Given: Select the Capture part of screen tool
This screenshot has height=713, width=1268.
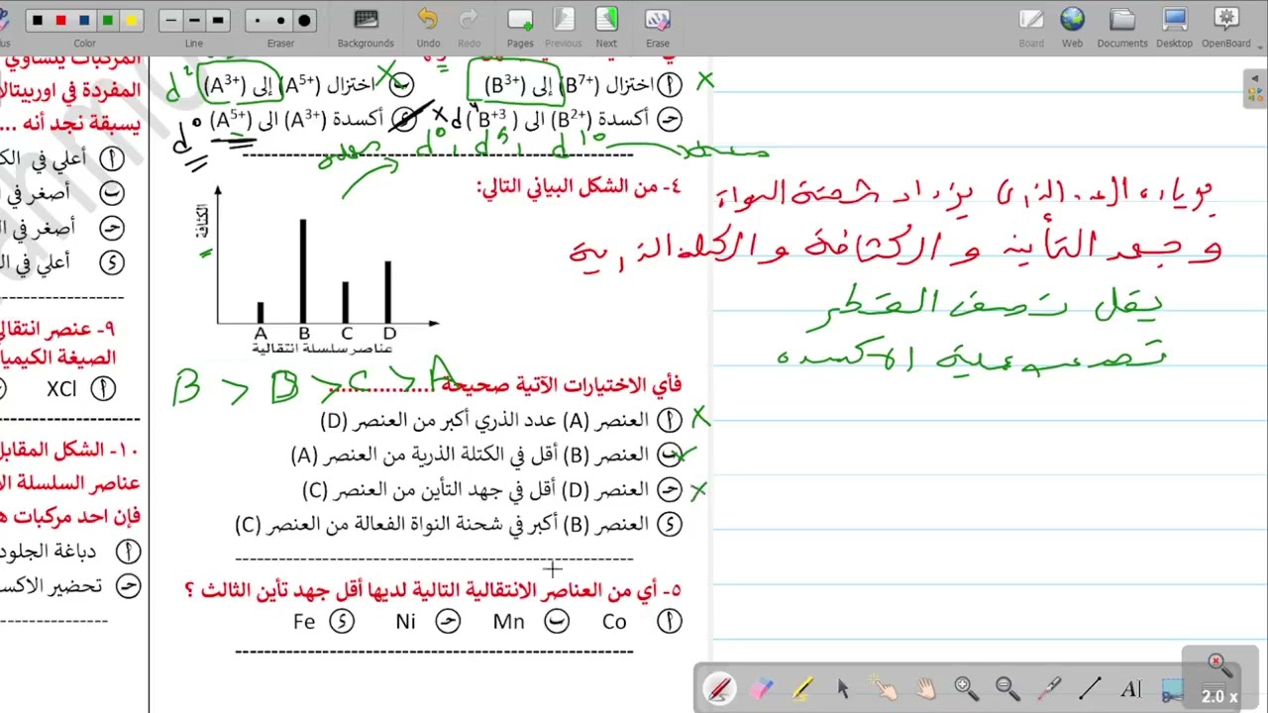Looking at the screenshot, I should 1172,689.
